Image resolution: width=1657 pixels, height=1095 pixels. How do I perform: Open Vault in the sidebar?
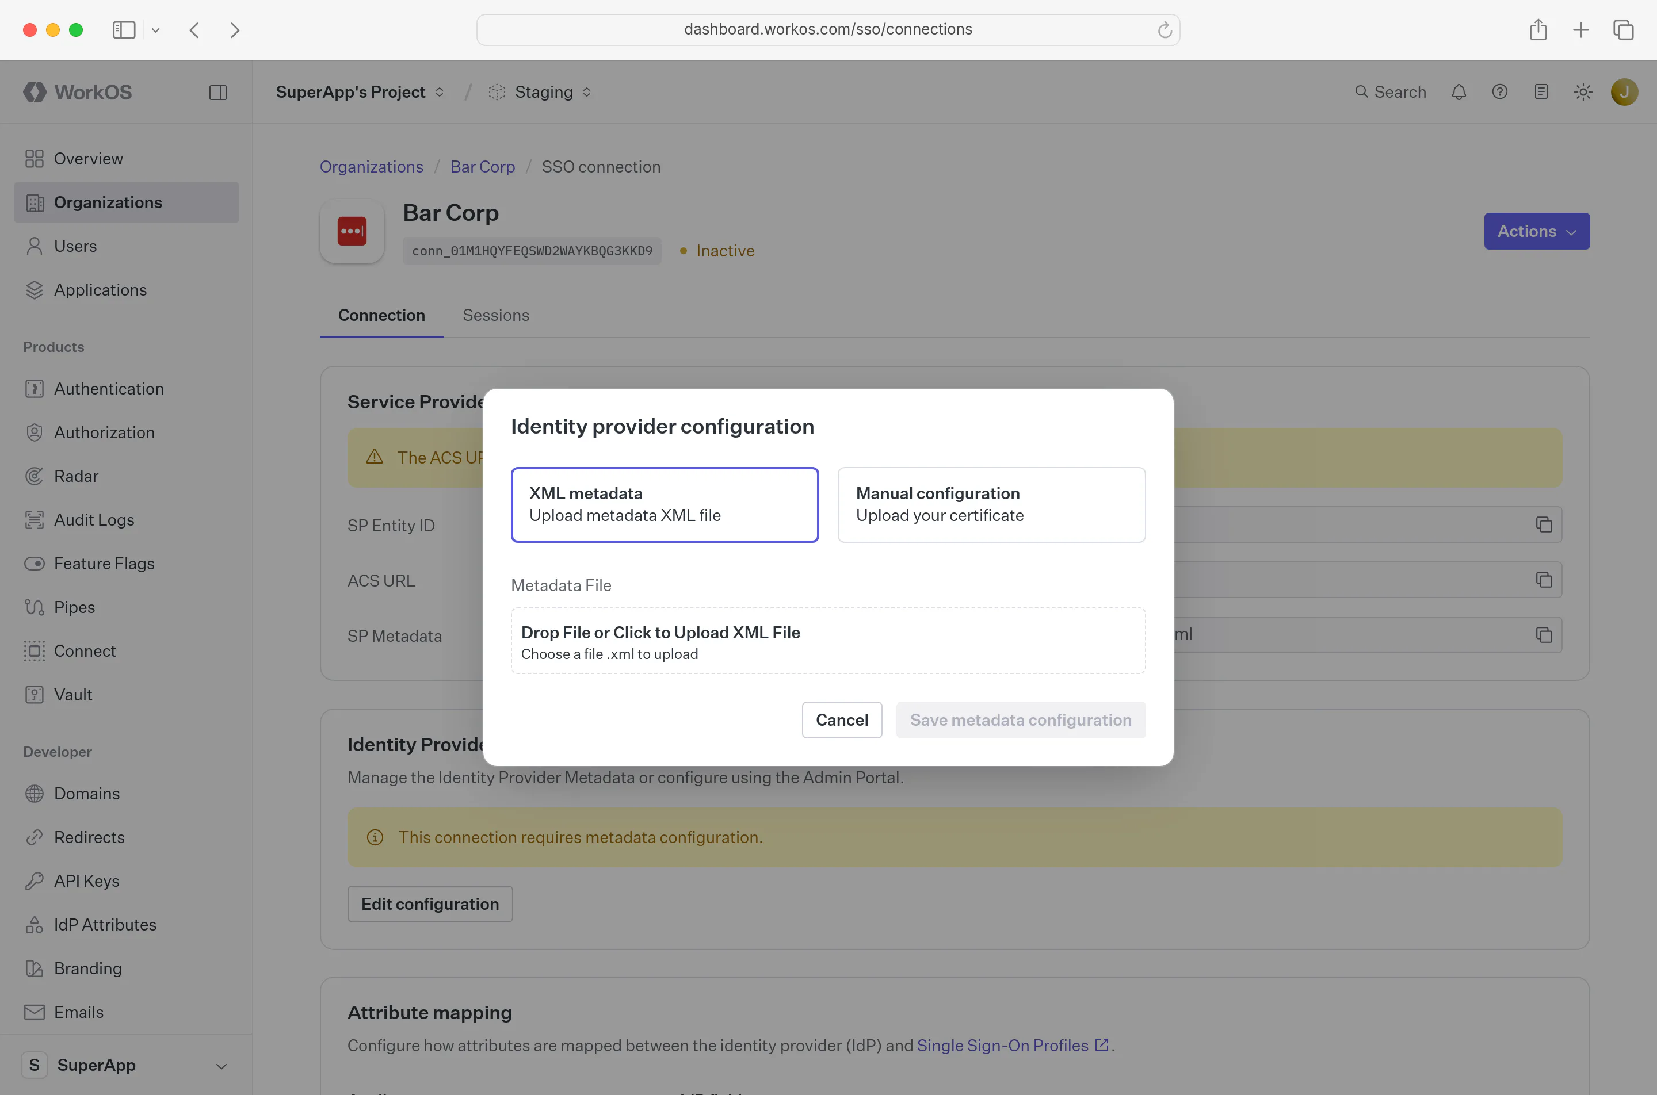coord(127,695)
